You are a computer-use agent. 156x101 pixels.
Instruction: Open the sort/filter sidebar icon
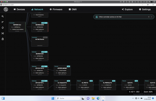pos(3,22)
